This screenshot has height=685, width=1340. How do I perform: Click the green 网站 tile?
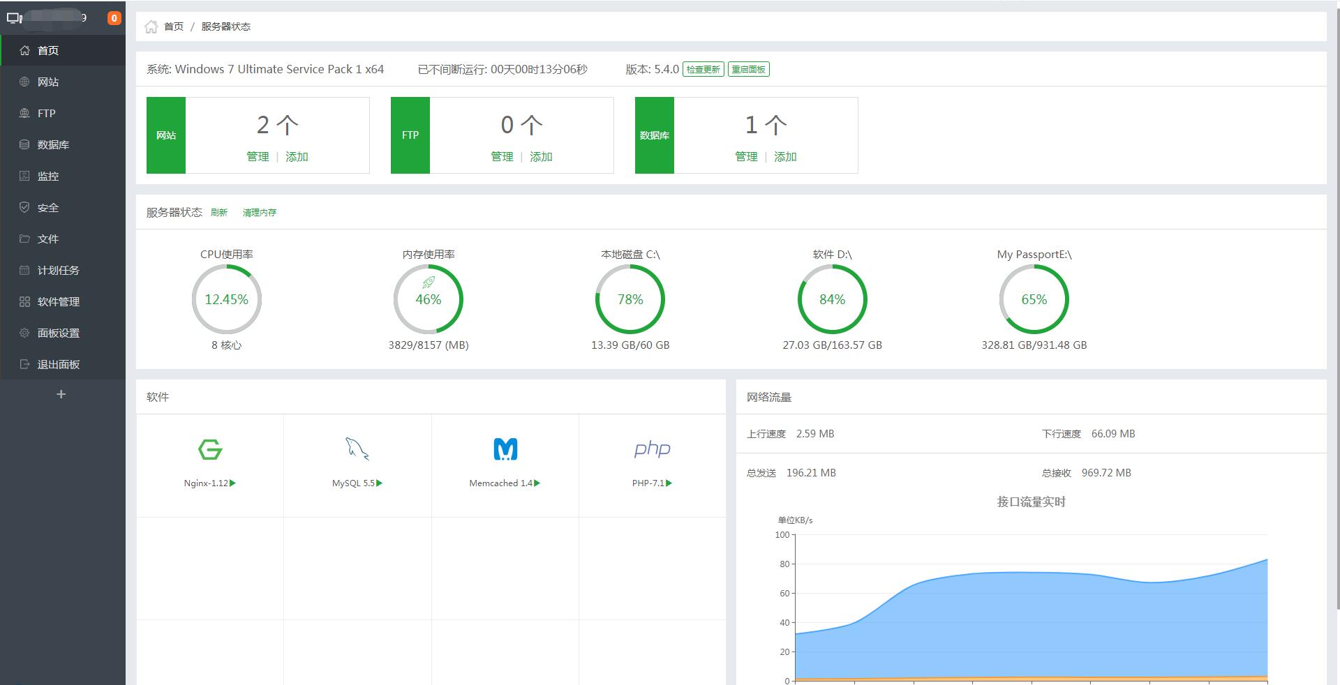(x=166, y=135)
